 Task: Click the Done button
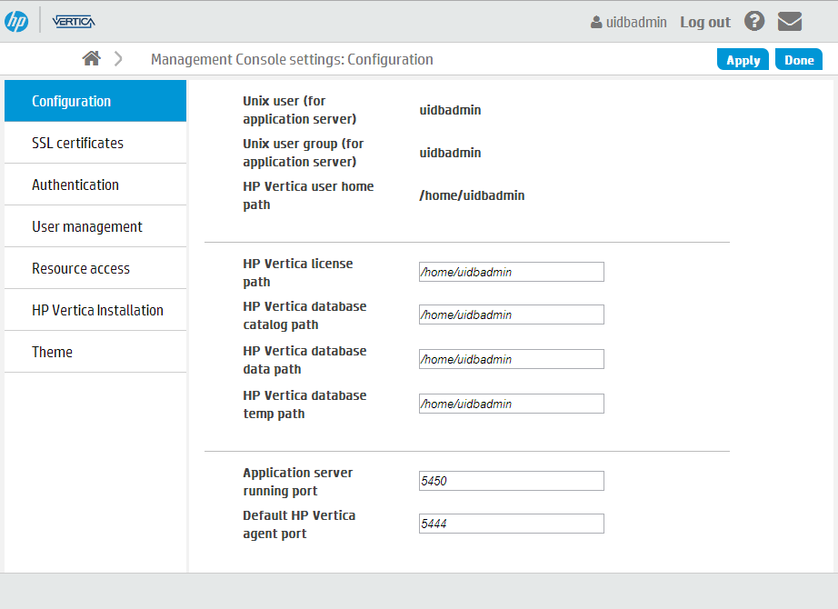click(798, 59)
